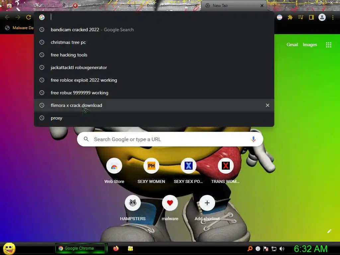This screenshot has width=340, height=255.
Task: Click the striped round extension icon
Action: 280,17
